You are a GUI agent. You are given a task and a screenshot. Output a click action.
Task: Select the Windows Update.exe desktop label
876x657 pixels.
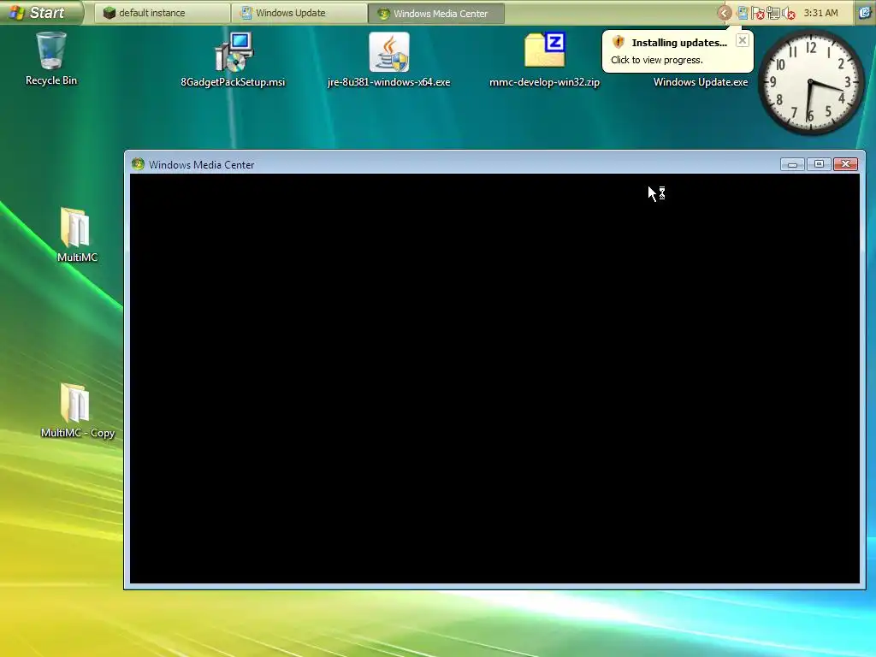click(x=701, y=82)
